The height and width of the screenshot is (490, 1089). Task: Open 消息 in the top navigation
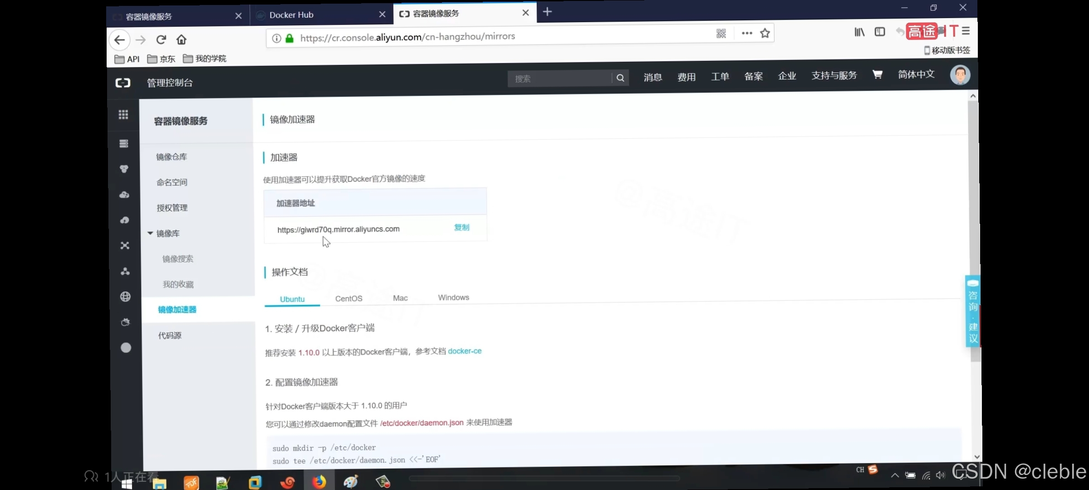[653, 77]
